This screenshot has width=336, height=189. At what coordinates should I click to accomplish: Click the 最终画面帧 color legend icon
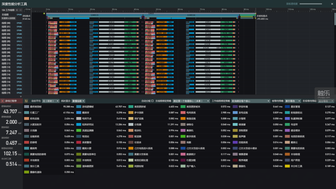pos(27,107)
